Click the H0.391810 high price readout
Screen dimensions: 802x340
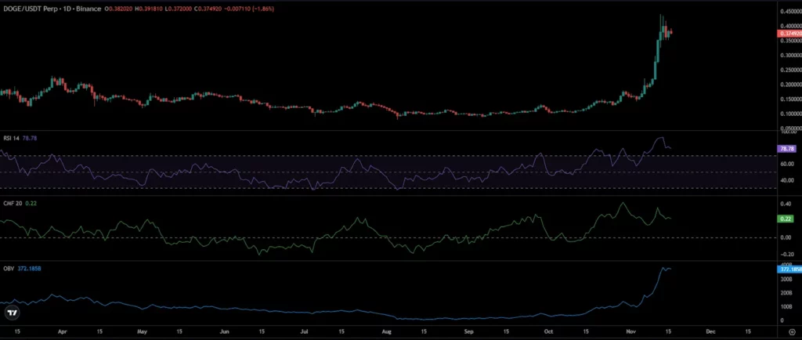(x=147, y=9)
